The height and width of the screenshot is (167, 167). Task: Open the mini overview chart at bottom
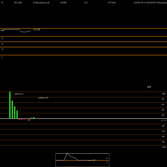pyautogui.click(x=82, y=160)
